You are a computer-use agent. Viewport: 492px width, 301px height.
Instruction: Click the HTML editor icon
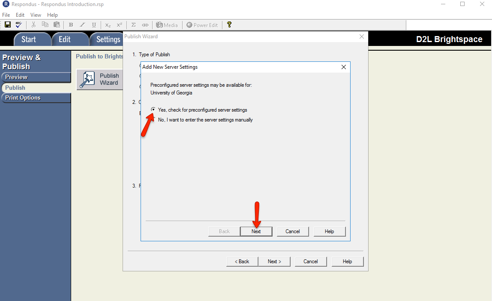145,25
